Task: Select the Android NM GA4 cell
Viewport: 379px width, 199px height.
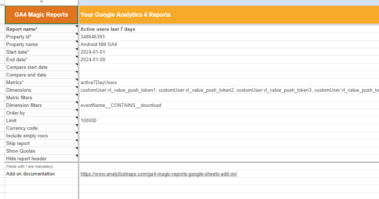Action: tap(229, 45)
